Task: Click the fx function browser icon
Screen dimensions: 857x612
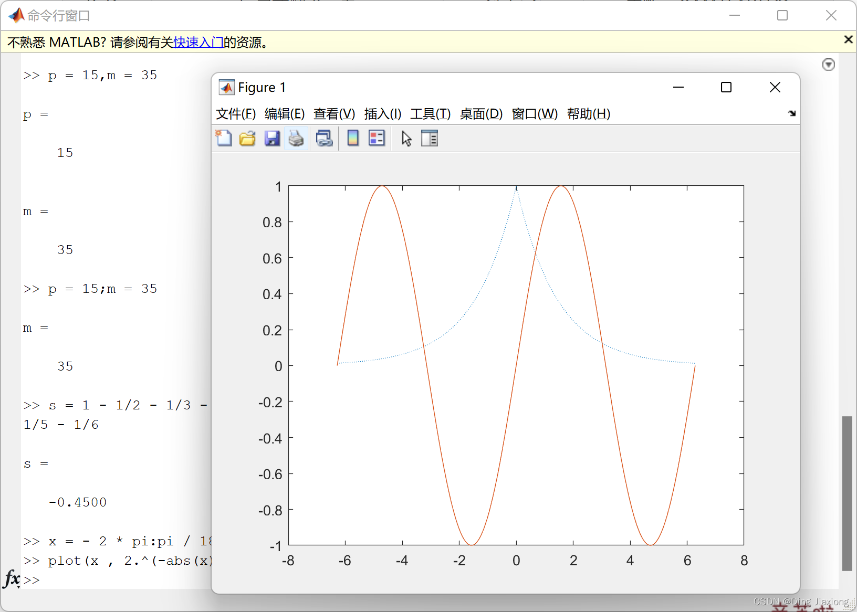Action: [12, 579]
